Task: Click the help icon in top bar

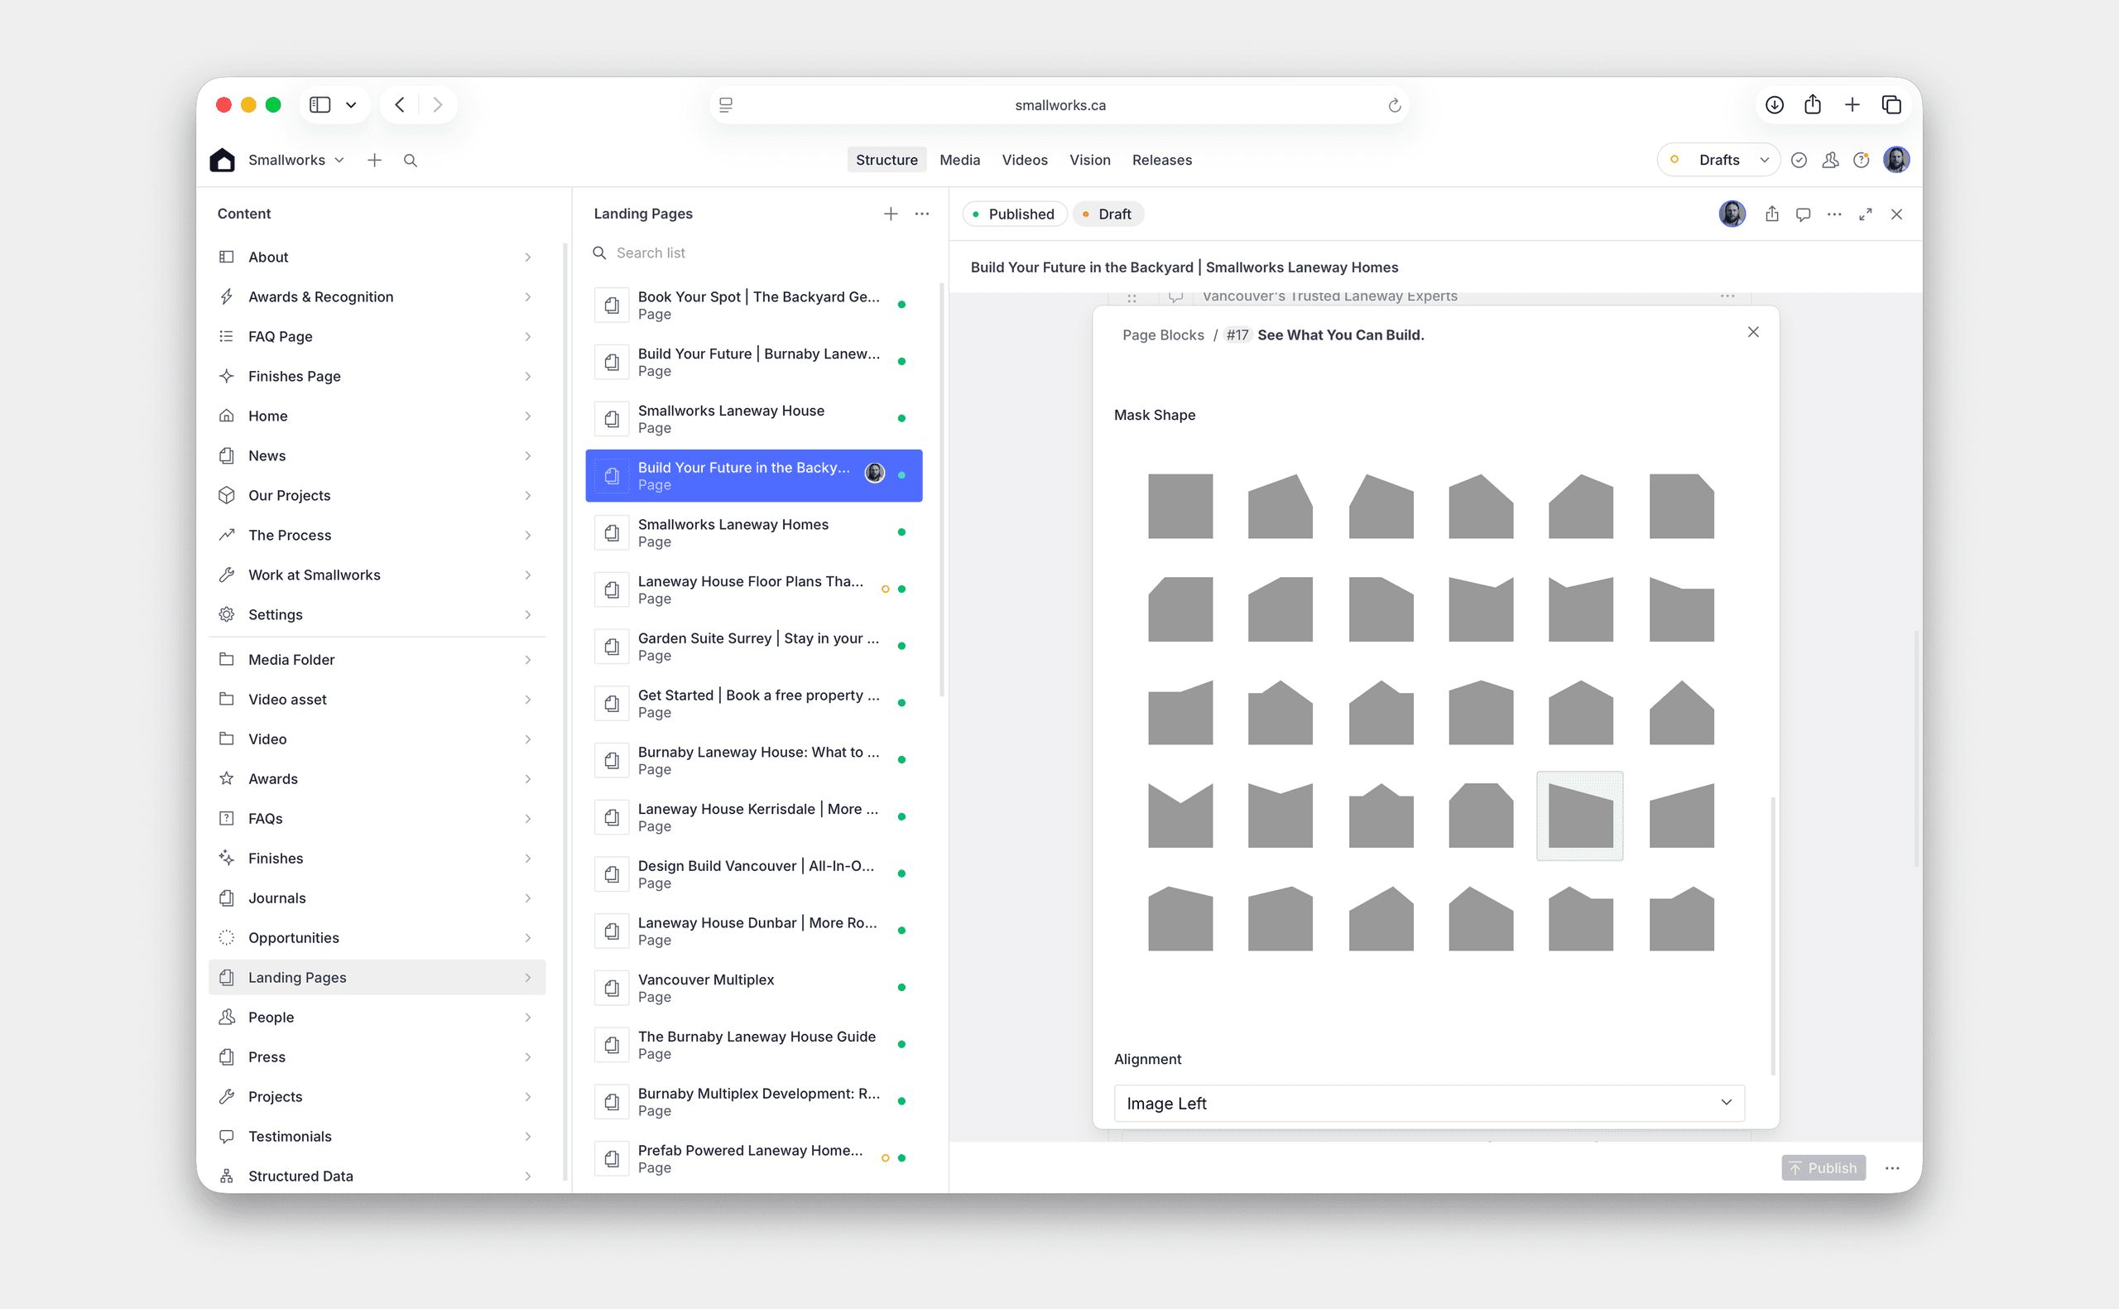Action: (1861, 160)
